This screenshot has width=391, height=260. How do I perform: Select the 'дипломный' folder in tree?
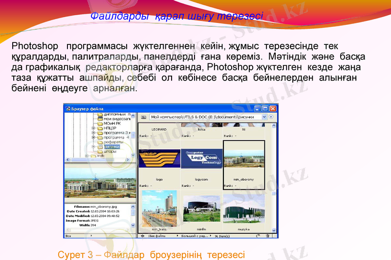click(x=114, y=115)
